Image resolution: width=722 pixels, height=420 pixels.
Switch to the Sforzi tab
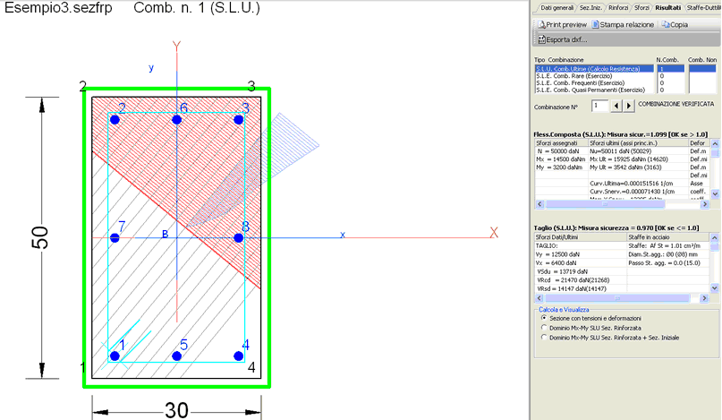click(x=641, y=8)
